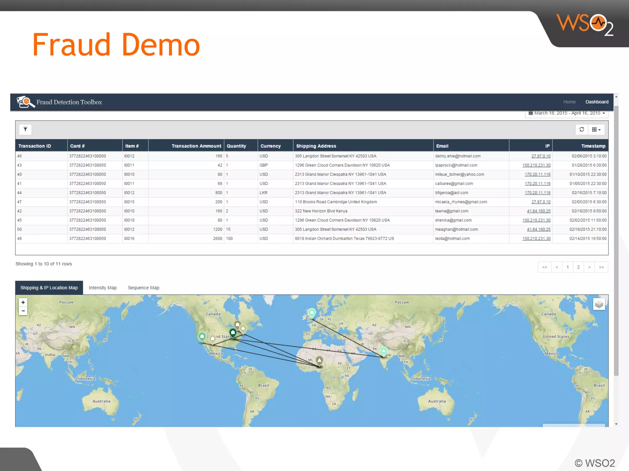Click the scrollbar up arrow

(616, 97)
